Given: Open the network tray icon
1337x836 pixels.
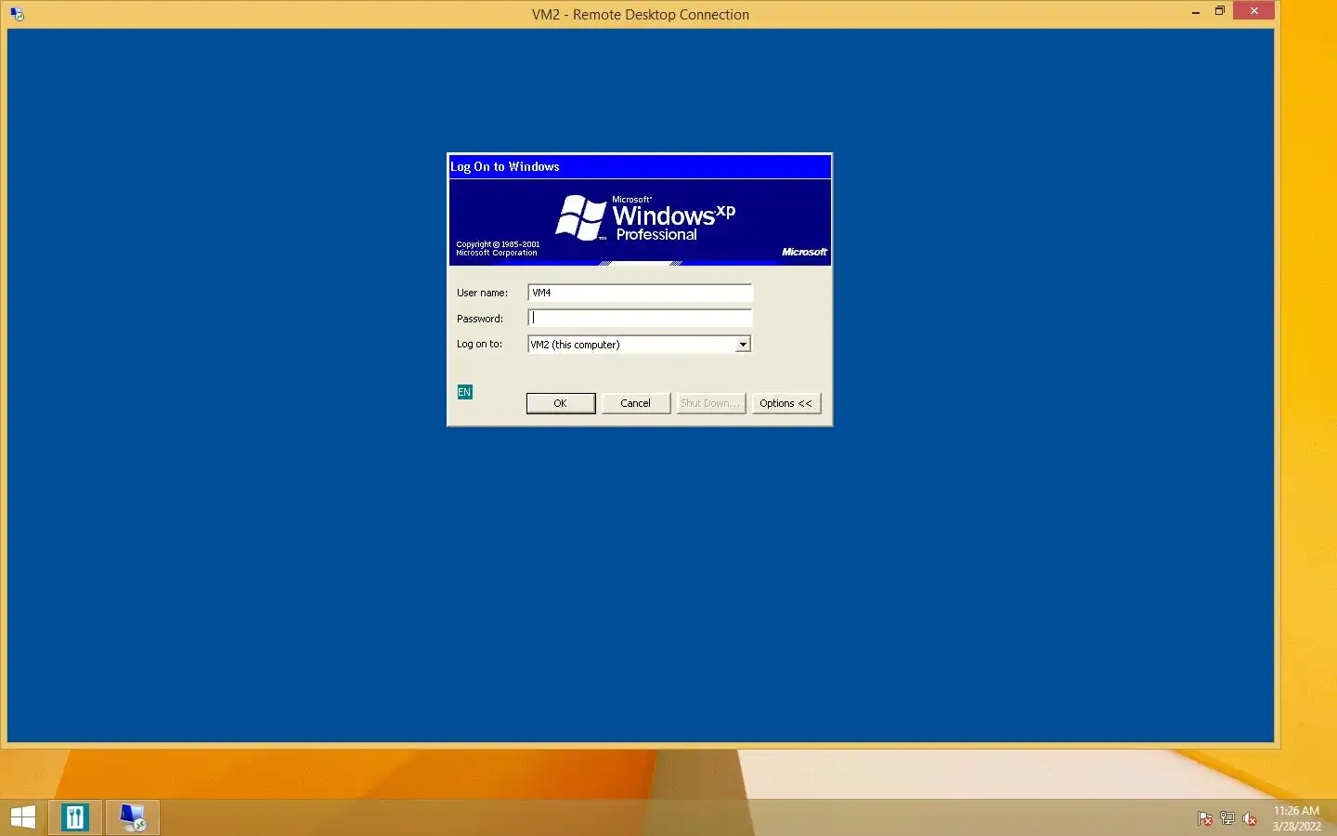Looking at the screenshot, I should click(x=1227, y=818).
